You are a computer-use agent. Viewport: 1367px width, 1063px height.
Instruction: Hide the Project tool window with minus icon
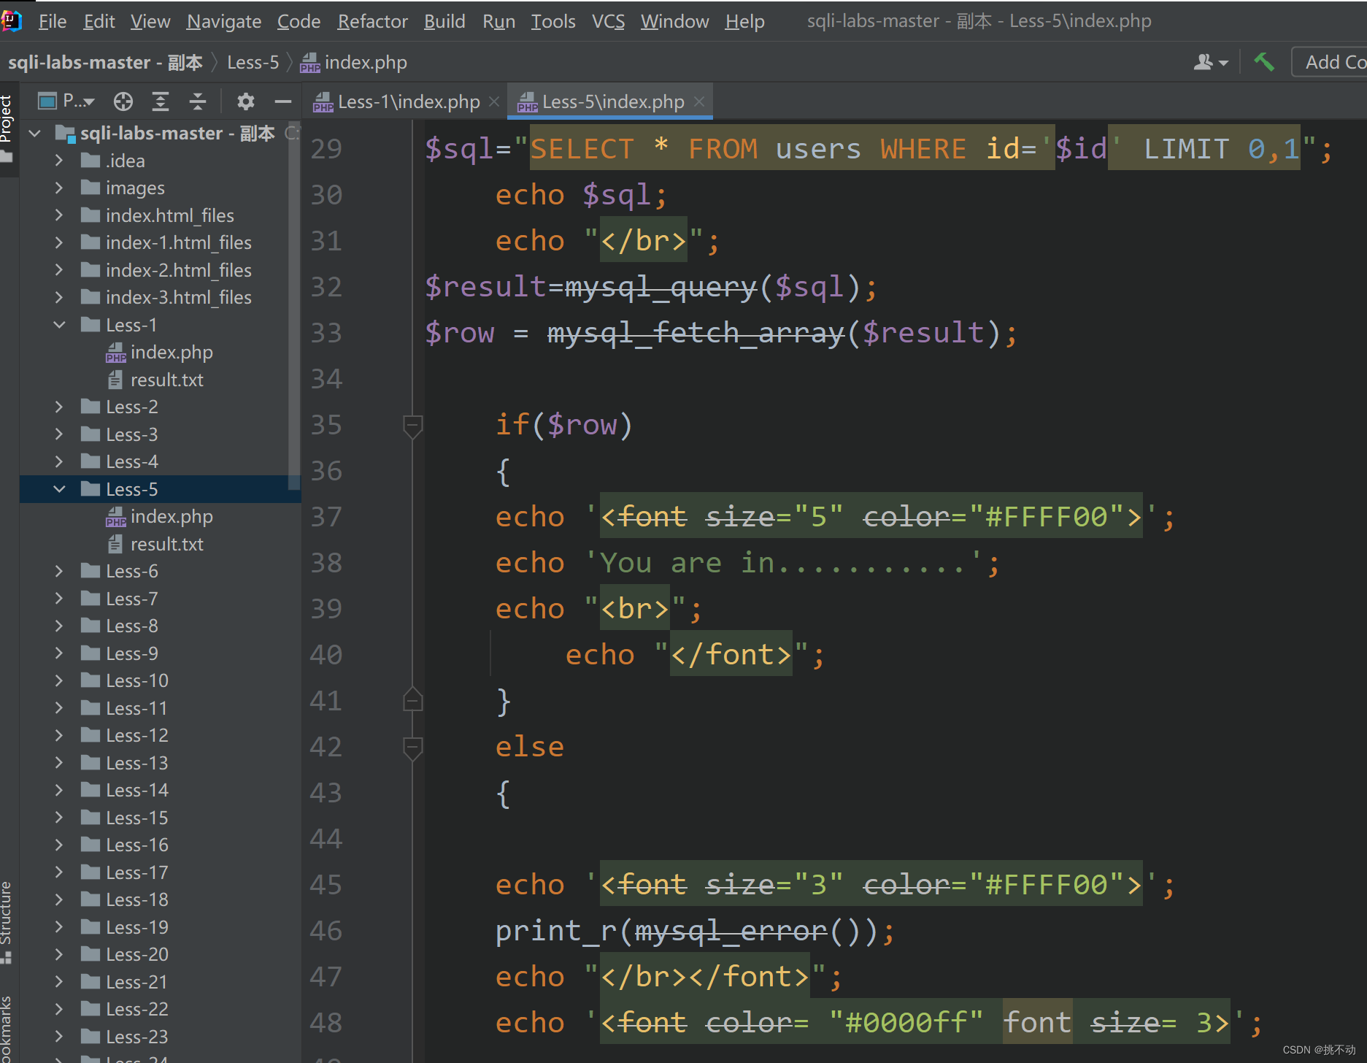point(283,101)
